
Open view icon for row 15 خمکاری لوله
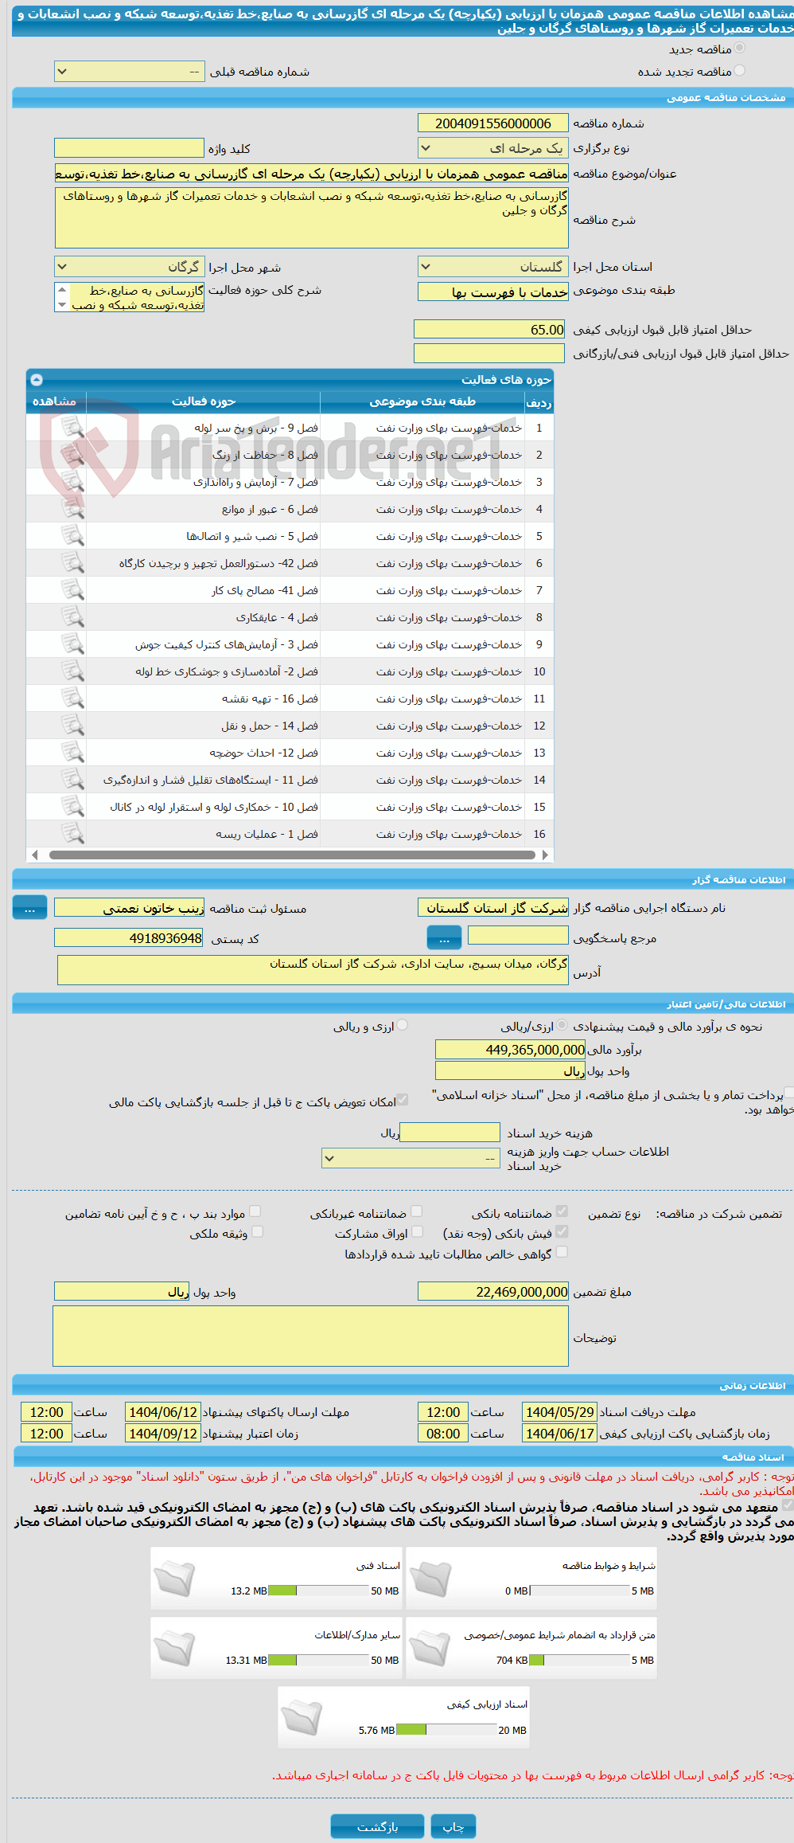point(72,807)
